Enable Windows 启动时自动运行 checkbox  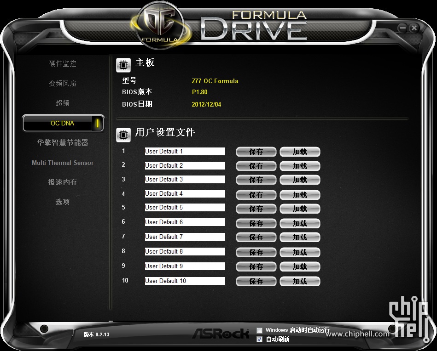tap(259, 330)
